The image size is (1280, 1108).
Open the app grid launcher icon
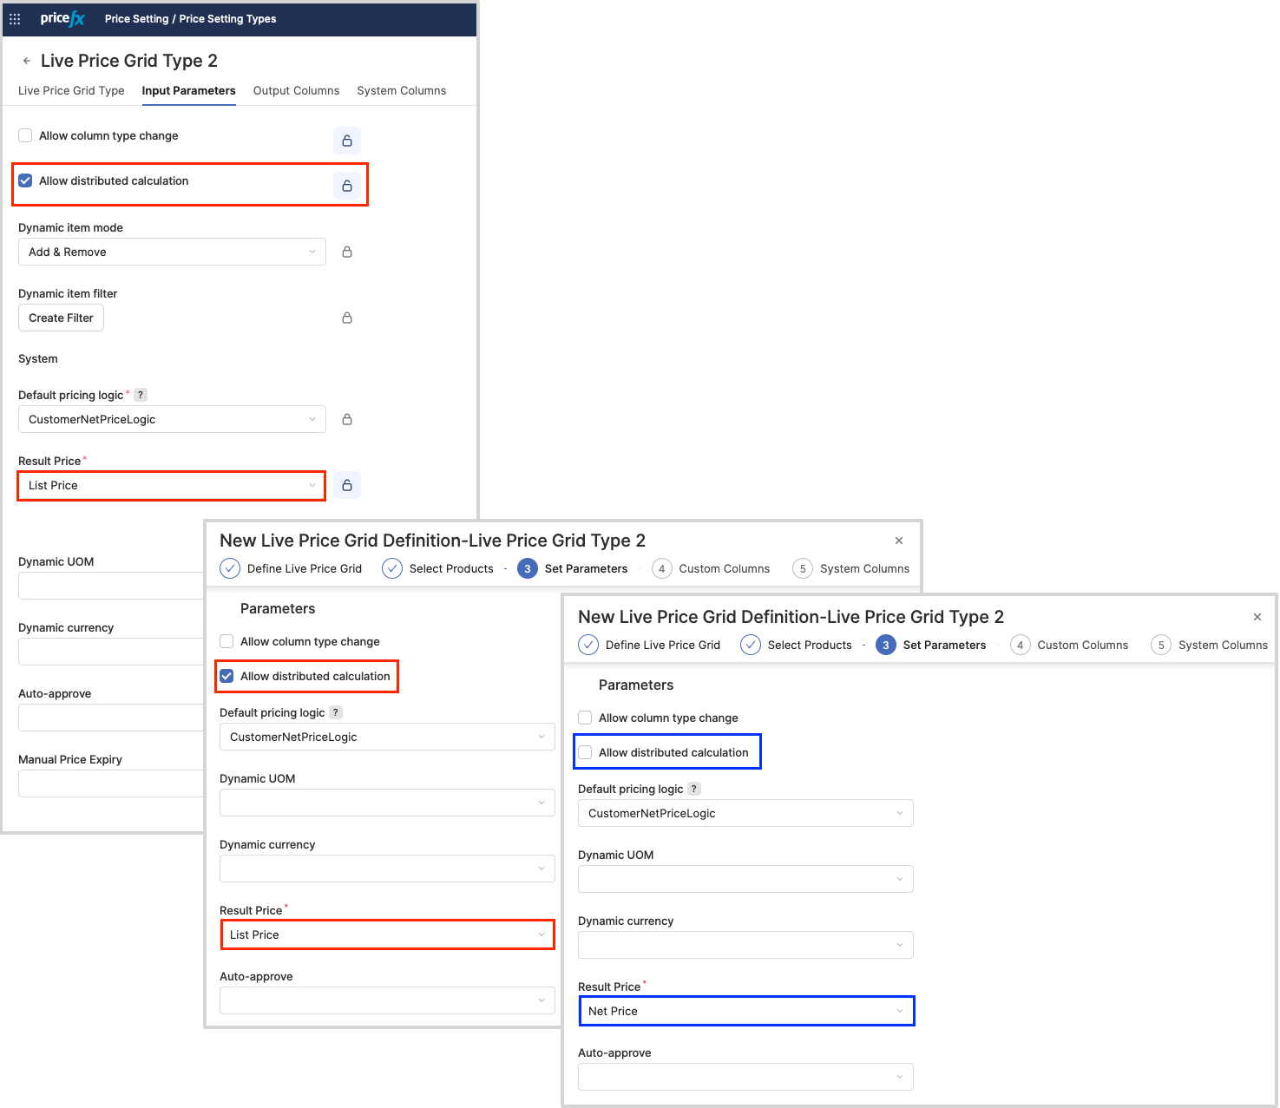(15, 19)
